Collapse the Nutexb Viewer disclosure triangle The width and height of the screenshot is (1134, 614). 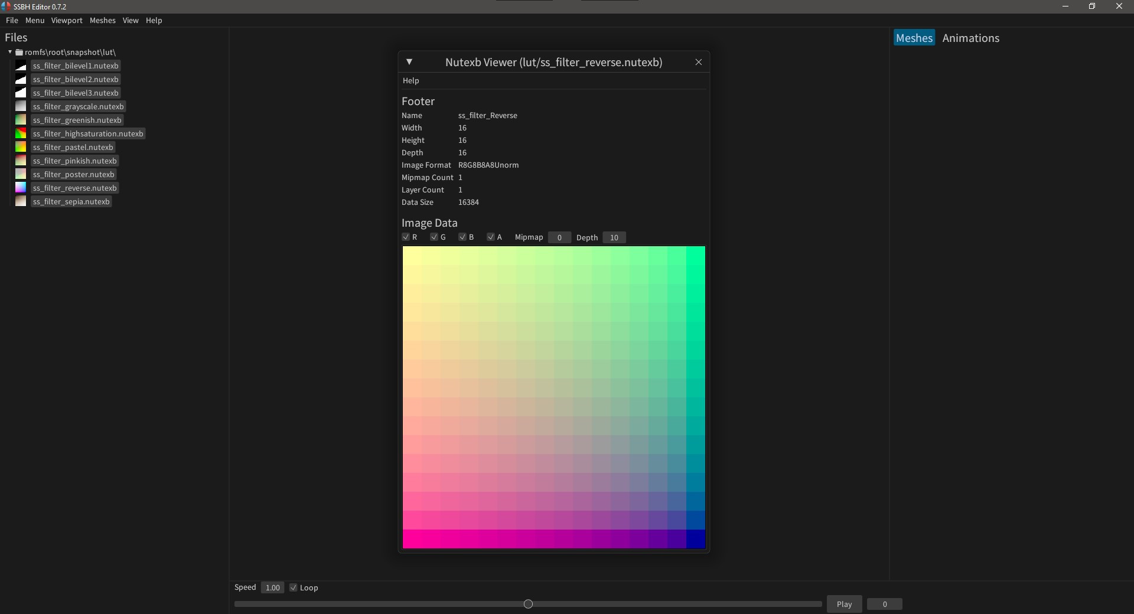coord(410,62)
